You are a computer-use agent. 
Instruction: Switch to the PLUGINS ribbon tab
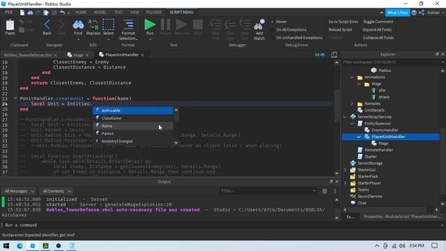pos(154,13)
